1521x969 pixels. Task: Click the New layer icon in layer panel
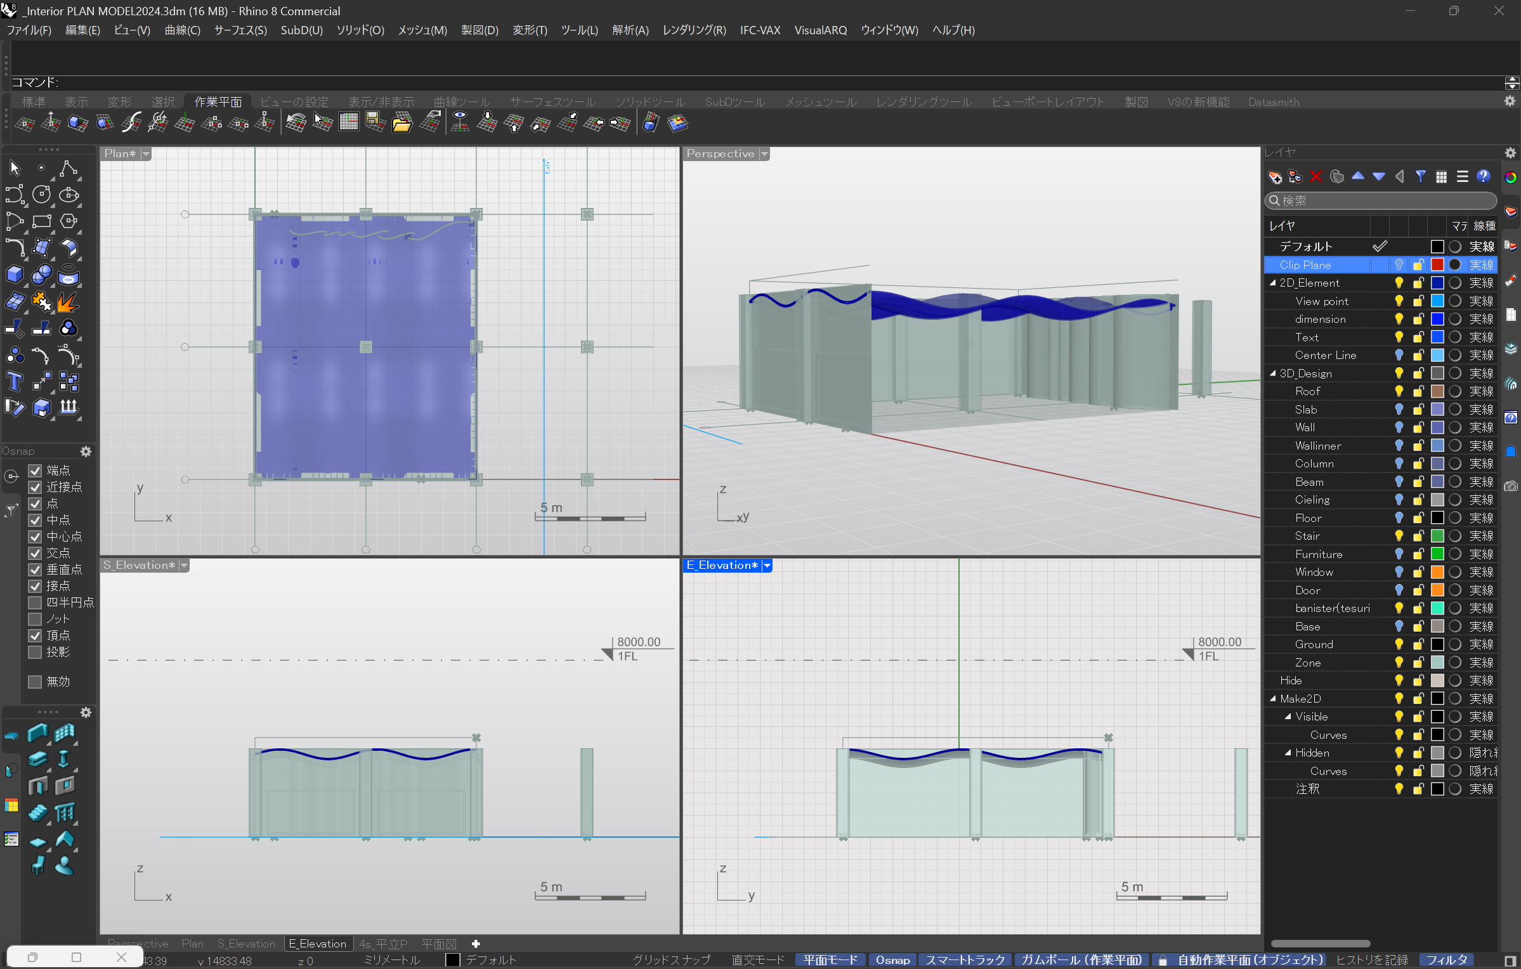(1274, 177)
